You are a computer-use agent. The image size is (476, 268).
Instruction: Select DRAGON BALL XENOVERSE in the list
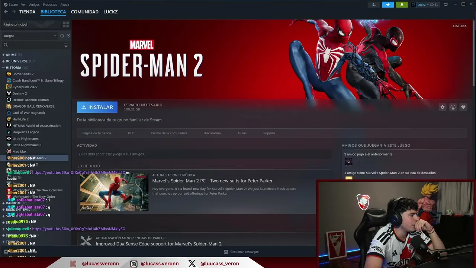tap(33, 106)
